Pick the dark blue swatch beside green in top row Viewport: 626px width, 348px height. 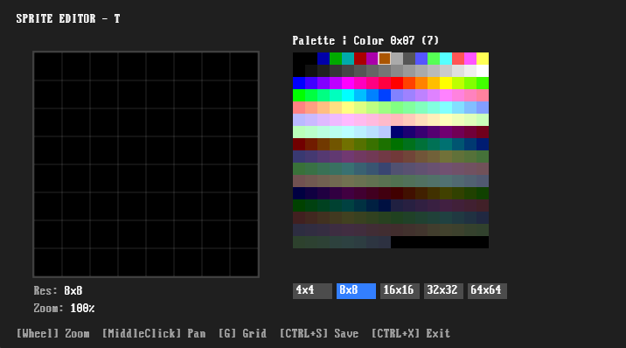pyautogui.click(x=323, y=59)
